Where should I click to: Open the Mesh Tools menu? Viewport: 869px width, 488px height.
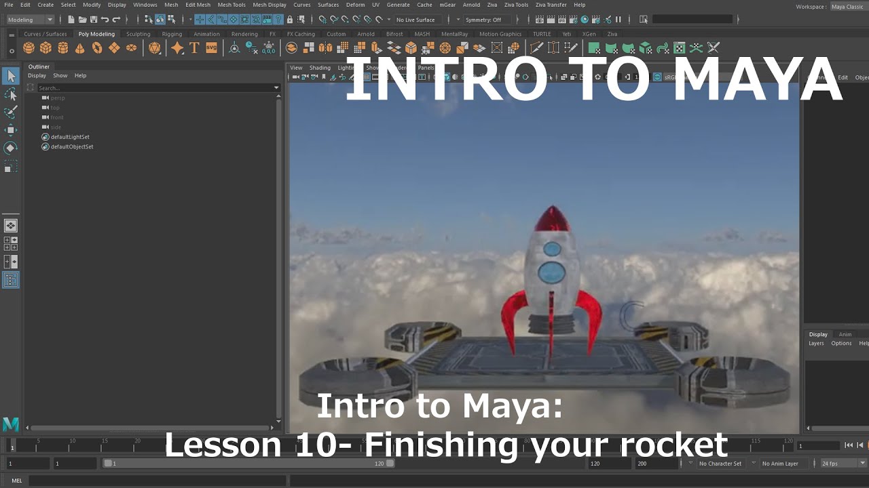pos(232,5)
